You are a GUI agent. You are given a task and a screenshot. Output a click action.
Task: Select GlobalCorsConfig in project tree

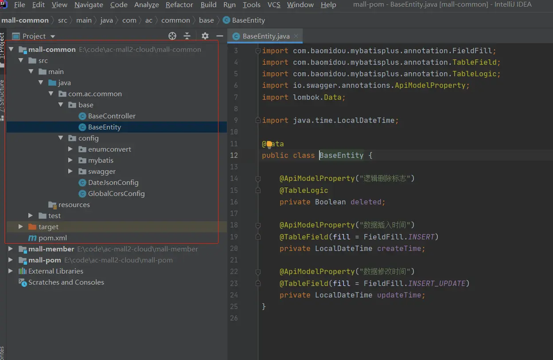(117, 194)
